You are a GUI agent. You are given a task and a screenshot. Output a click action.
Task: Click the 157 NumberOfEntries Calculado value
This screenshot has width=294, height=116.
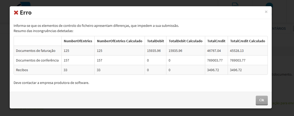pos(100,60)
